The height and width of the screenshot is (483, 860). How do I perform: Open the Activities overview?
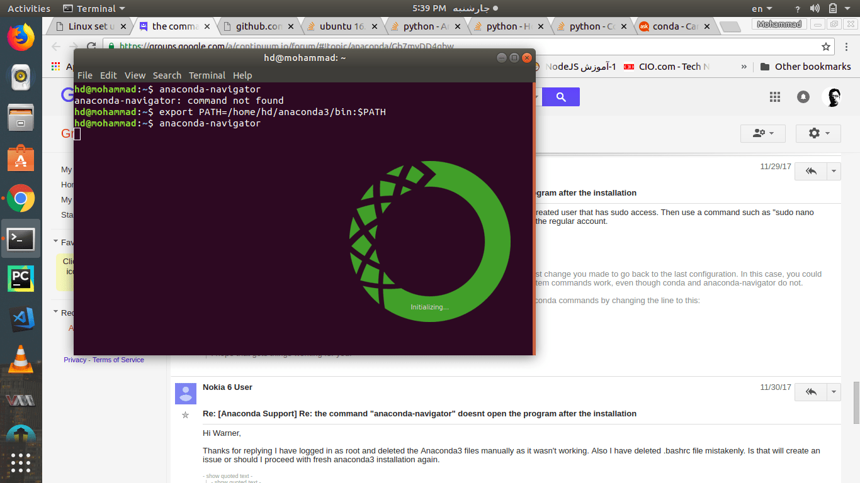click(x=29, y=8)
